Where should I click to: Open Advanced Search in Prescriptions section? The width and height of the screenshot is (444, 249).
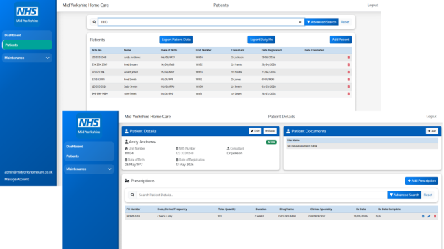pyautogui.click(x=404, y=195)
